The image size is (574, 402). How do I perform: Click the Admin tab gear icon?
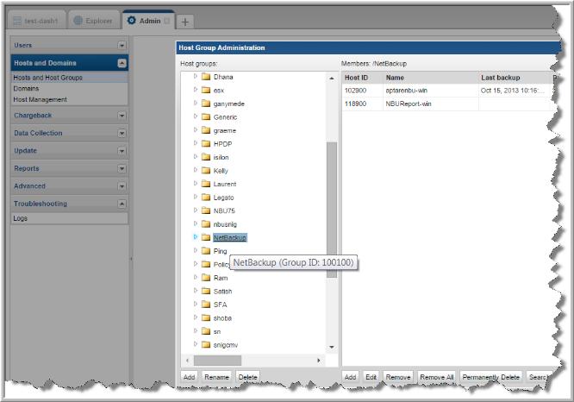131,20
